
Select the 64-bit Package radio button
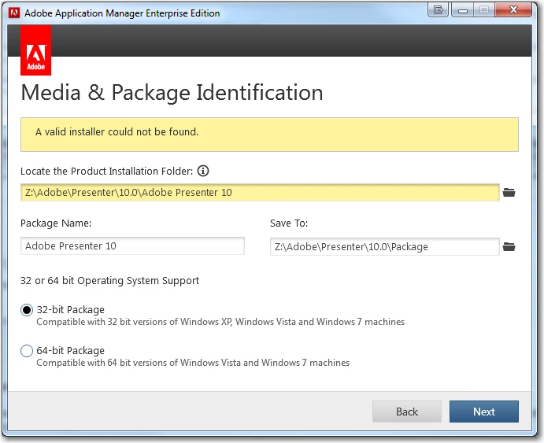tap(27, 351)
